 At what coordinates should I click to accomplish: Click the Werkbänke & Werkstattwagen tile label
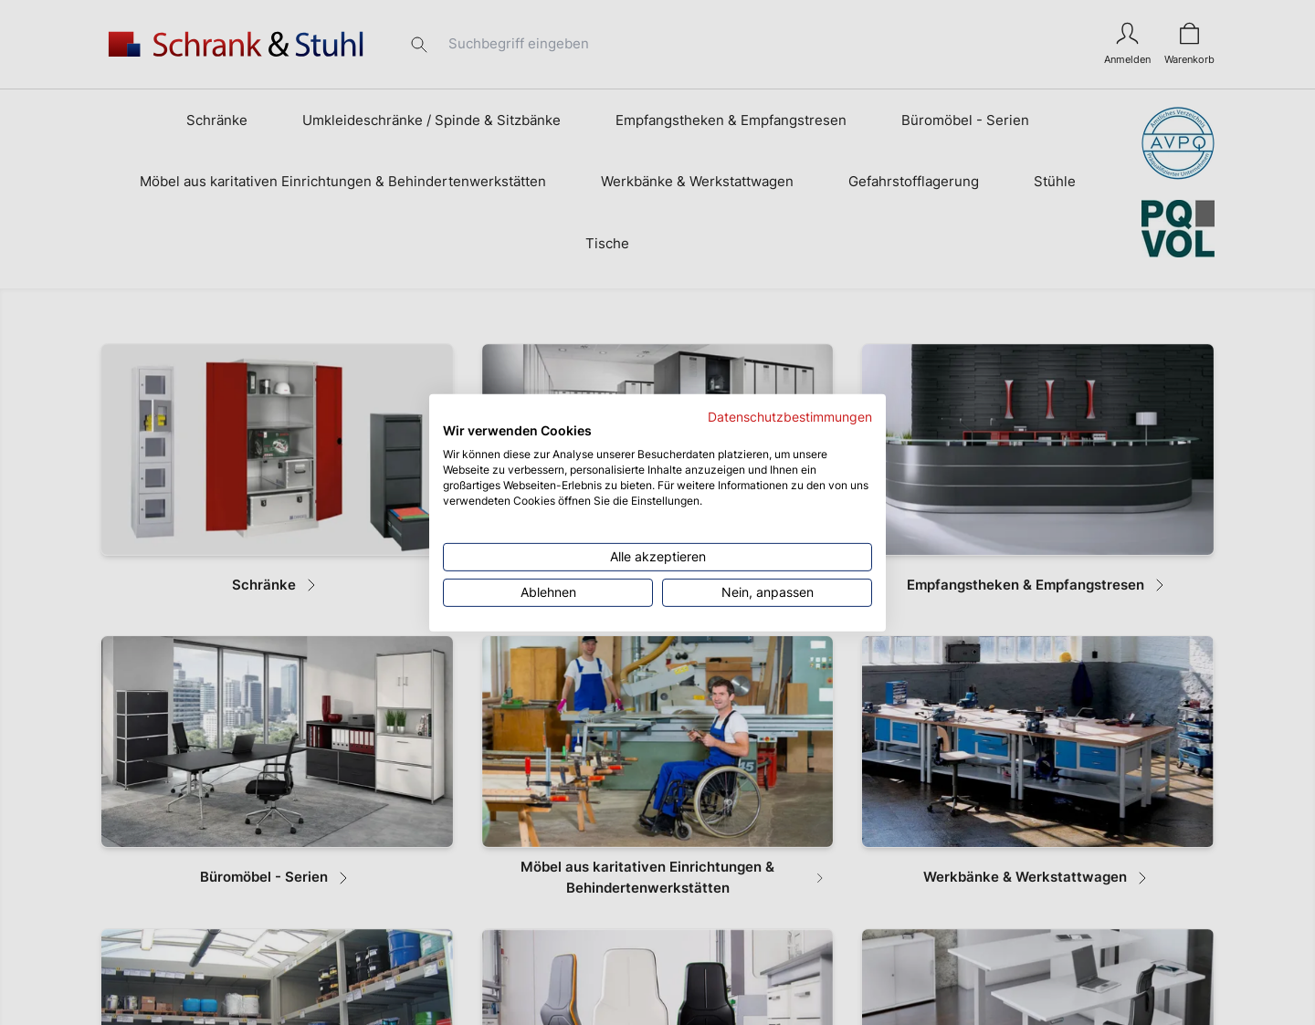1025,877
